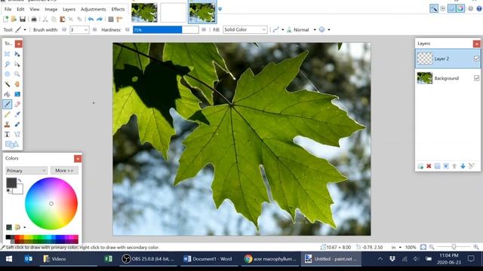Open the Brush width combo box
This screenshot has width=483, height=271.
click(79, 30)
